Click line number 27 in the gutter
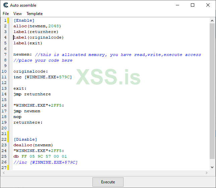This screenshot has width=216, height=188. point(4,168)
